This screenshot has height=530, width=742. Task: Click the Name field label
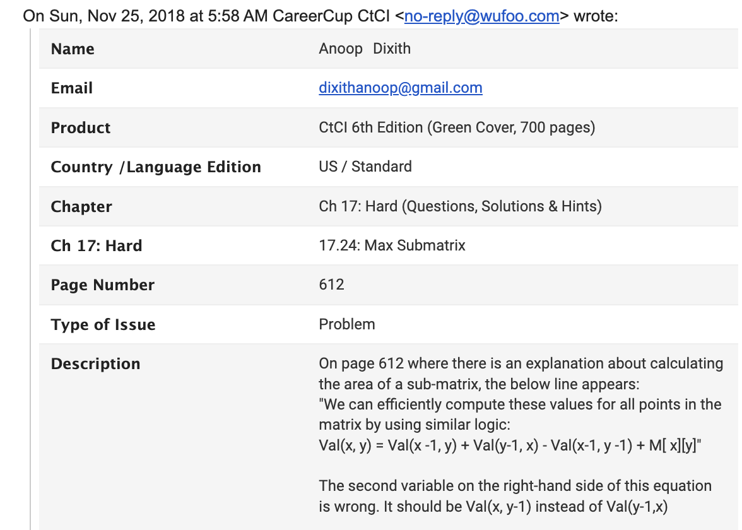(x=73, y=49)
